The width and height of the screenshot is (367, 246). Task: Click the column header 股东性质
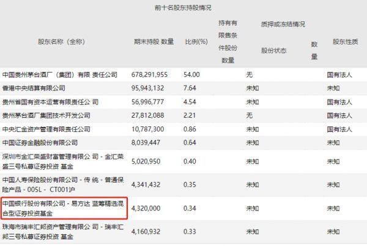tap(346, 42)
